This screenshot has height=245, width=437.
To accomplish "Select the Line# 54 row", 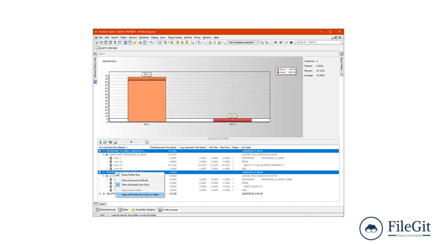I will 218,169.
